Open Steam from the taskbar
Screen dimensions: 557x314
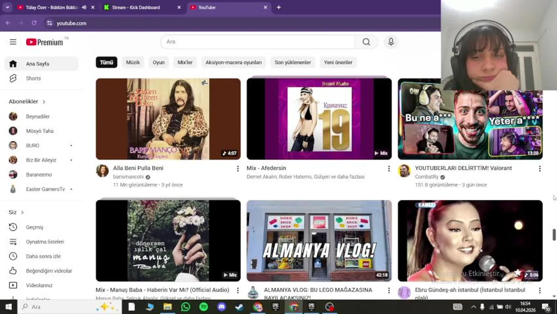239,307
